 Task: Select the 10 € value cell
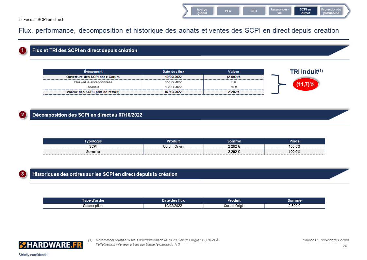pyautogui.click(x=234, y=87)
